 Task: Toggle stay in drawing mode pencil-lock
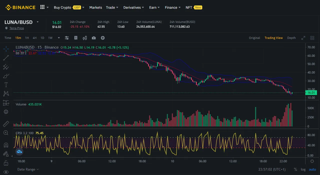[x=6, y=154]
